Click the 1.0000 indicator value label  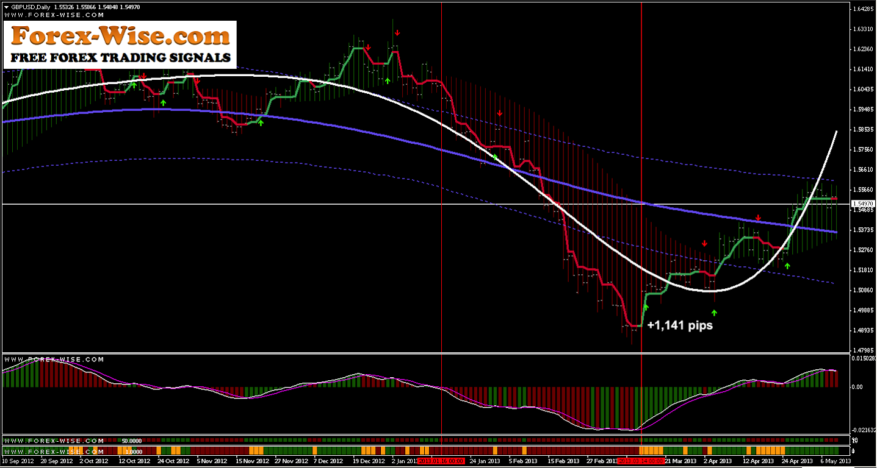pos(134,452)
